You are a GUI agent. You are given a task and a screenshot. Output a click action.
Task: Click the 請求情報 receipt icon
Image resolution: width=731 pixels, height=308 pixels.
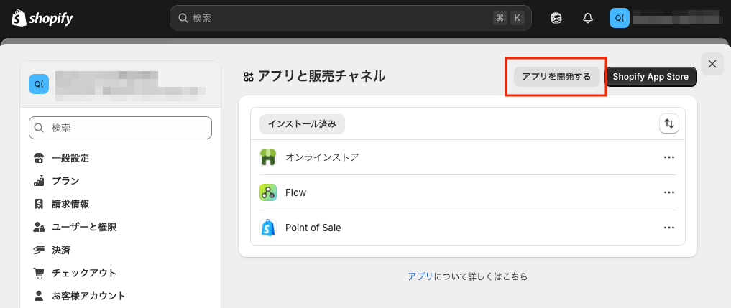pos(39,204)
